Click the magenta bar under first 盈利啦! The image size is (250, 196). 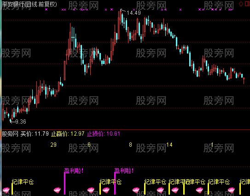[64, 184]
